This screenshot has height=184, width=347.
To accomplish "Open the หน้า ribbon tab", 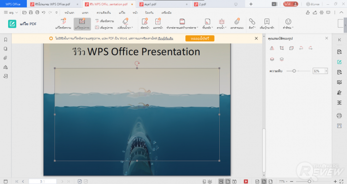I will coord(135,13).
